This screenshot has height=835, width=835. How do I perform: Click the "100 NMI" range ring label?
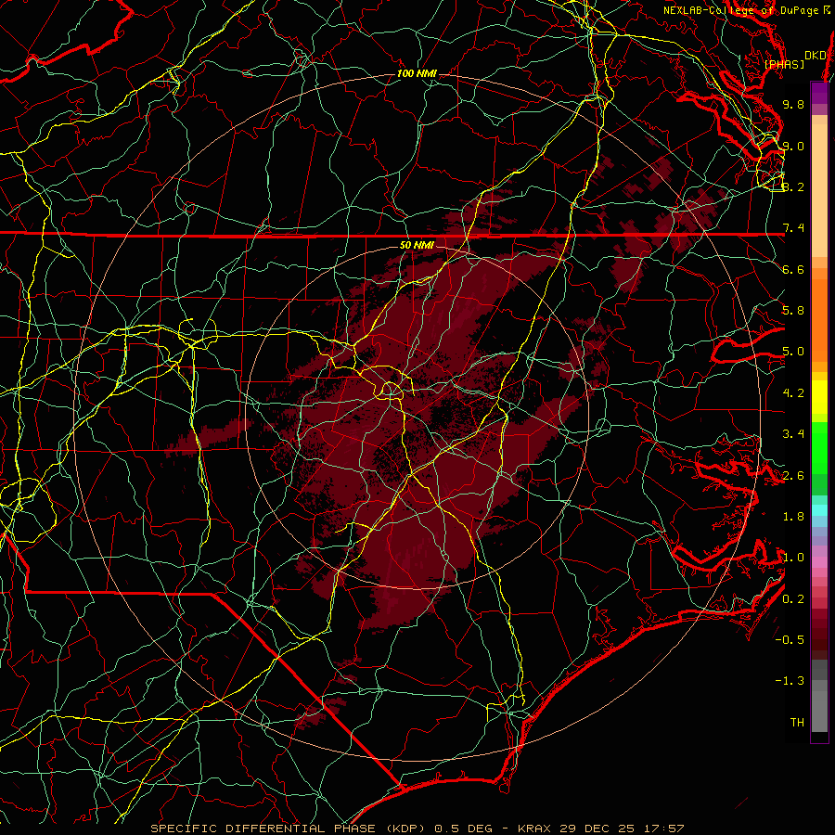point(417,73)
